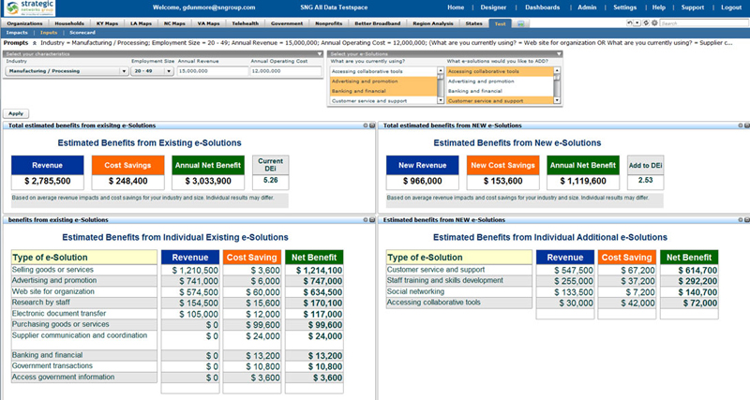Open the Region Analysis tab

[433, 23]
